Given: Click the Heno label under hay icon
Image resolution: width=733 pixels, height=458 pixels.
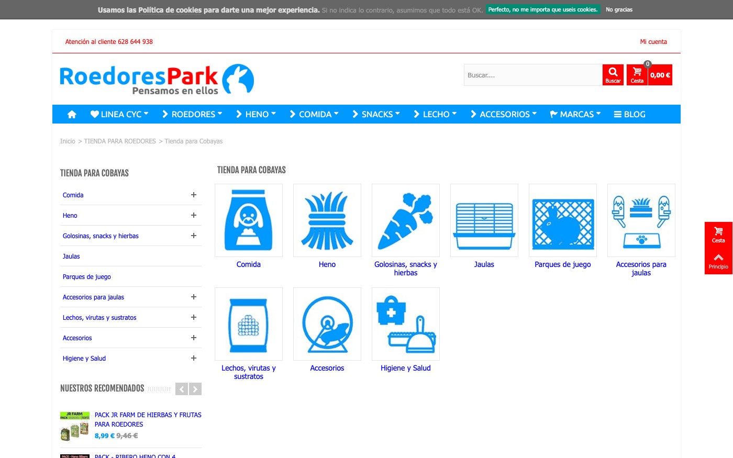Looking at the screenshot, I should 327,264.
